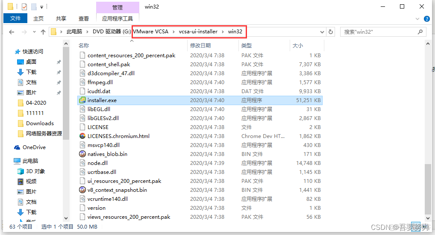Screen dimensions: 435x235
Task: Open pinned 文档 in quick access
Action: click(x=31, y=82)
